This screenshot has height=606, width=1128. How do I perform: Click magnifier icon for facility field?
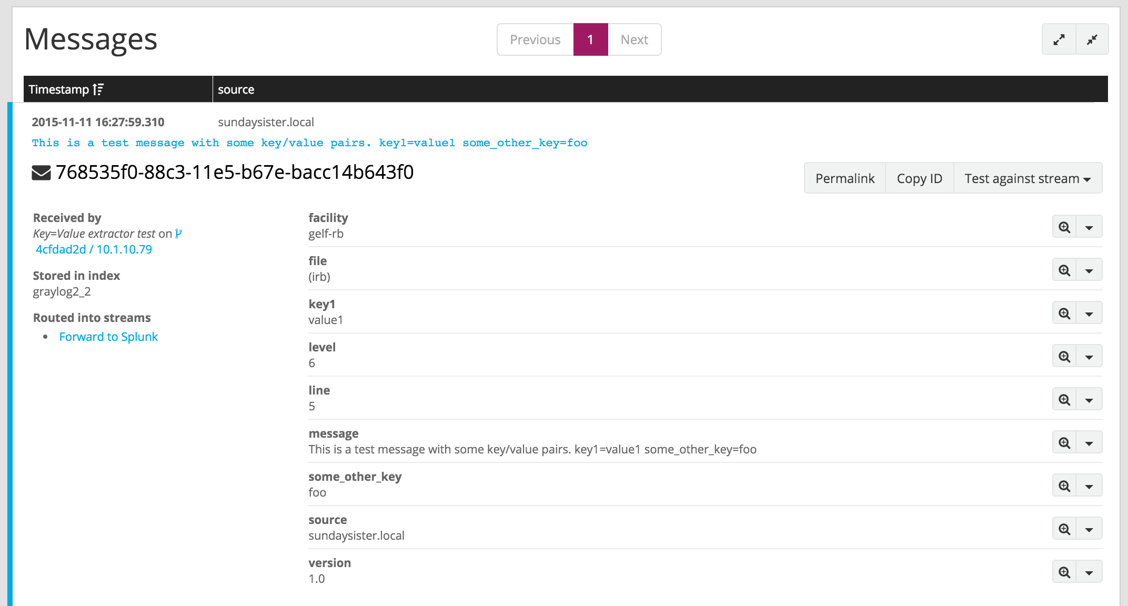click(1064, 227)
